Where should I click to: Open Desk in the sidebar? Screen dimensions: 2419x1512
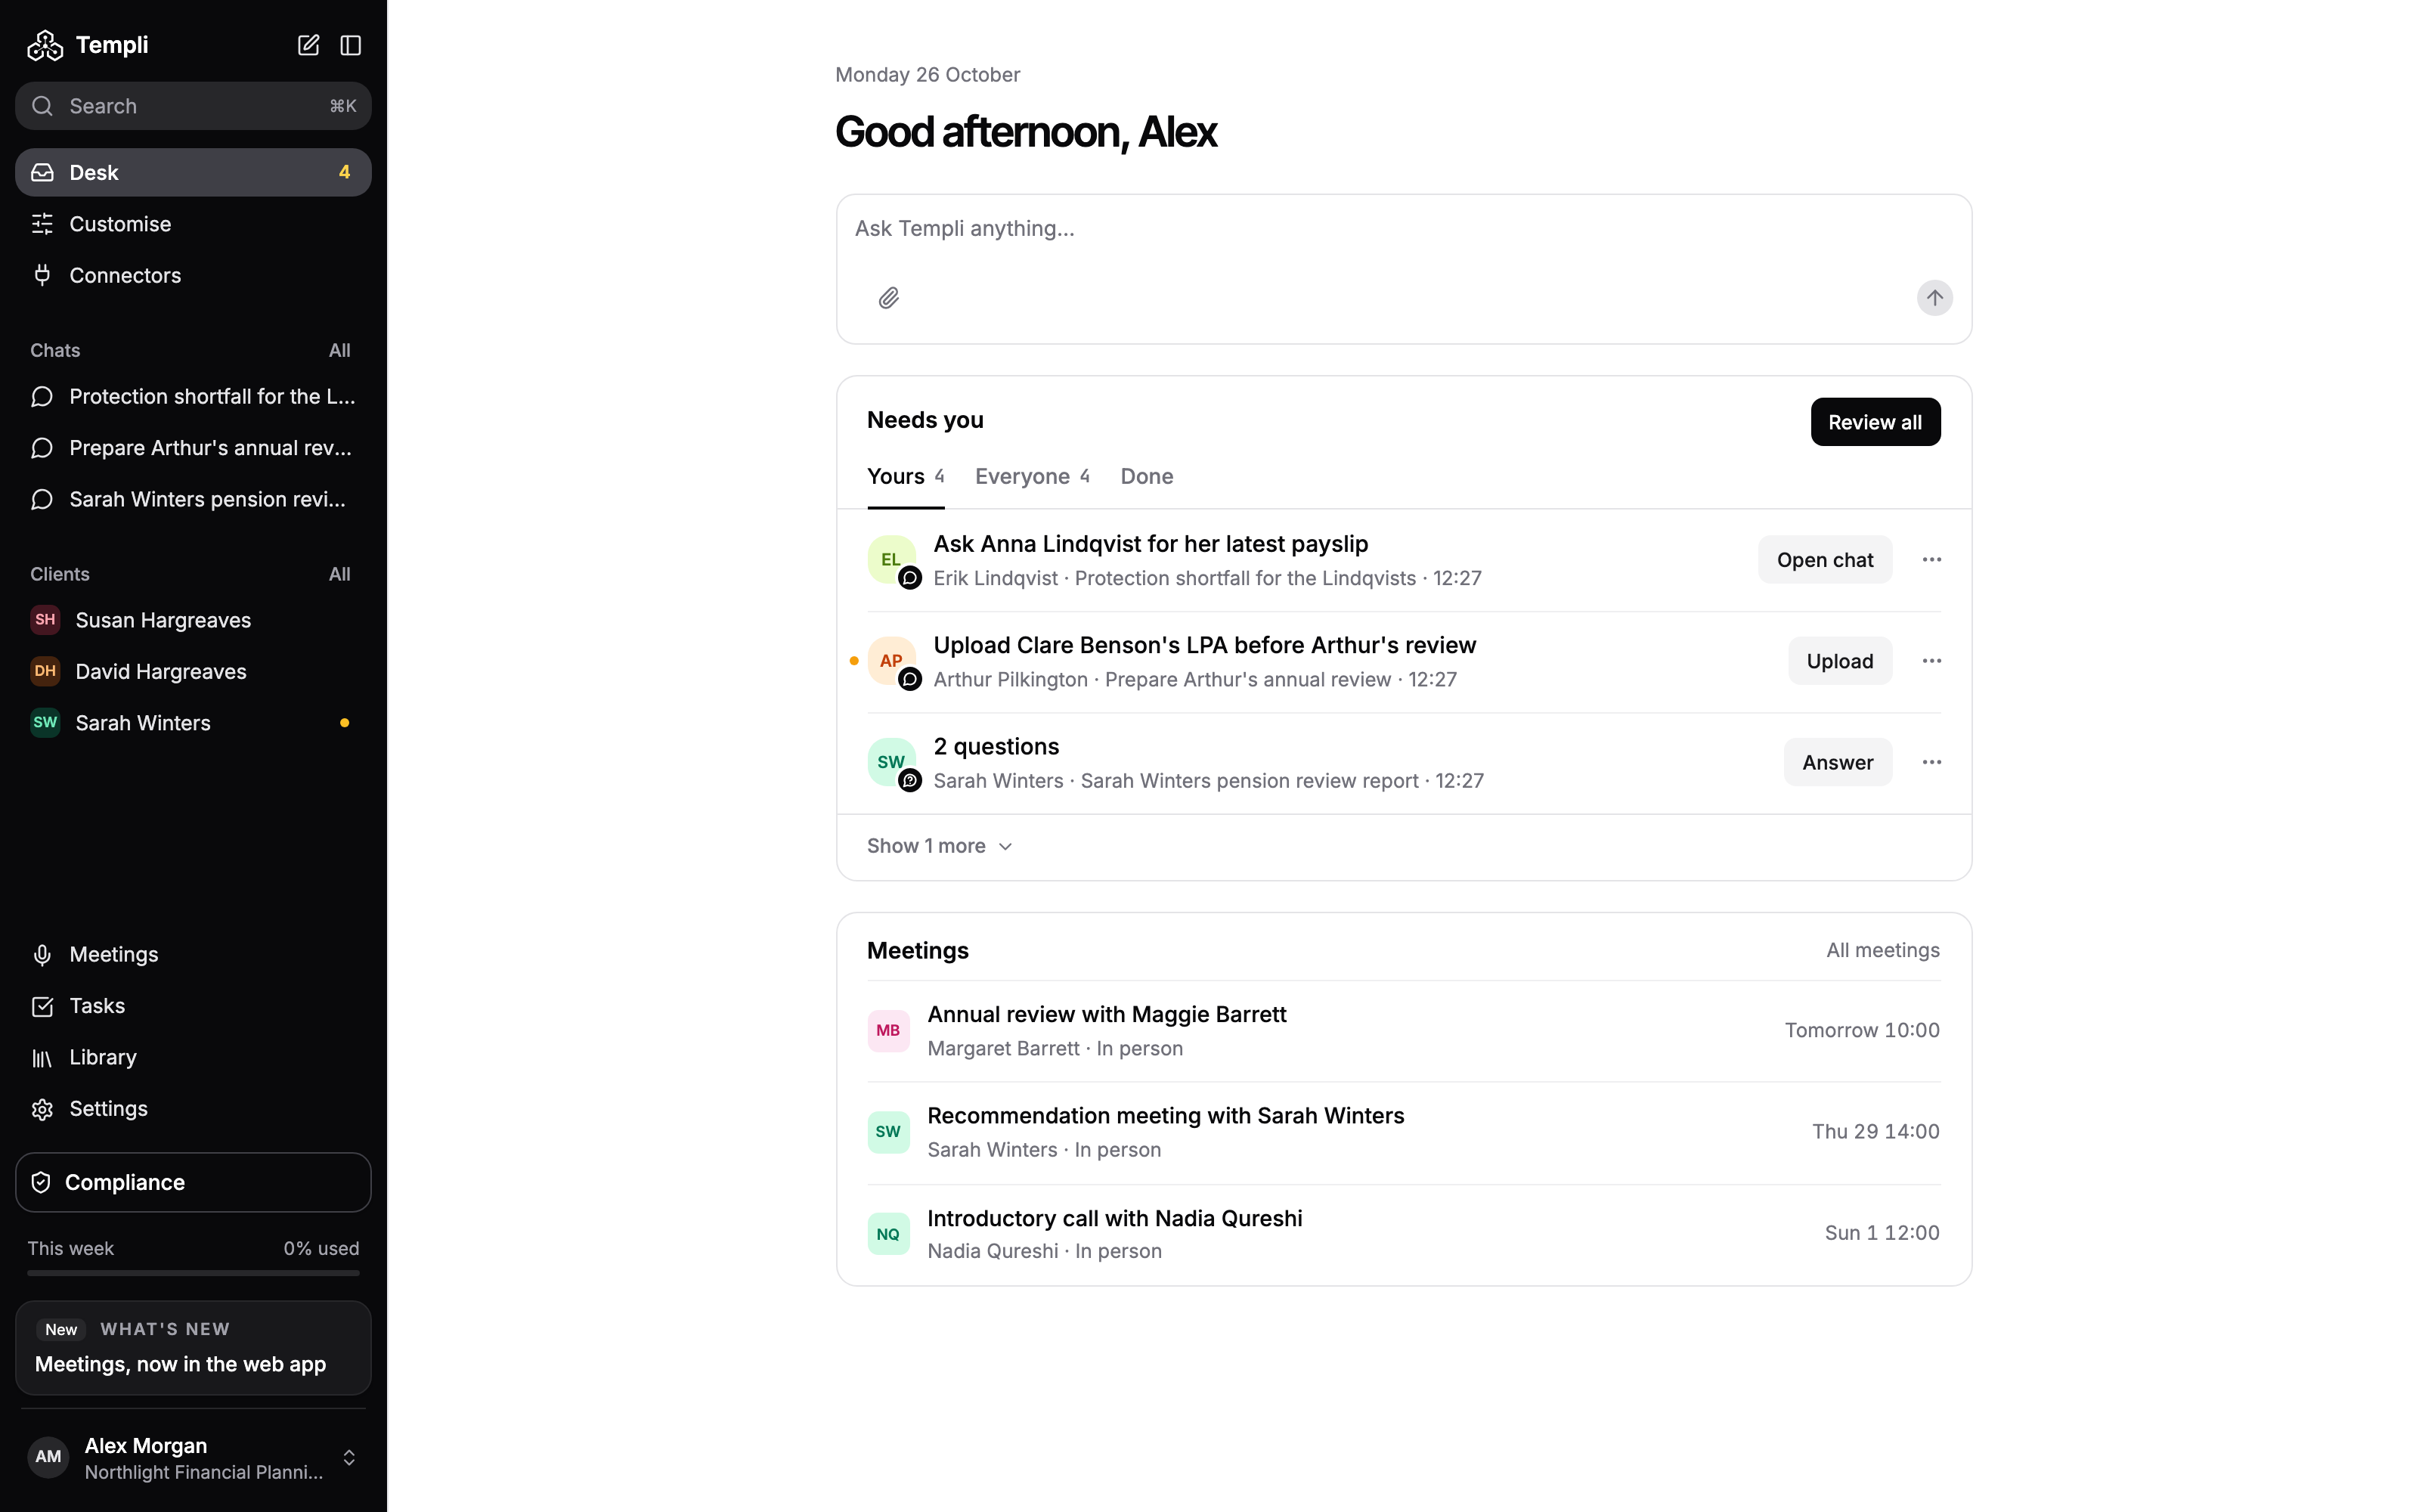click(193, 172)
